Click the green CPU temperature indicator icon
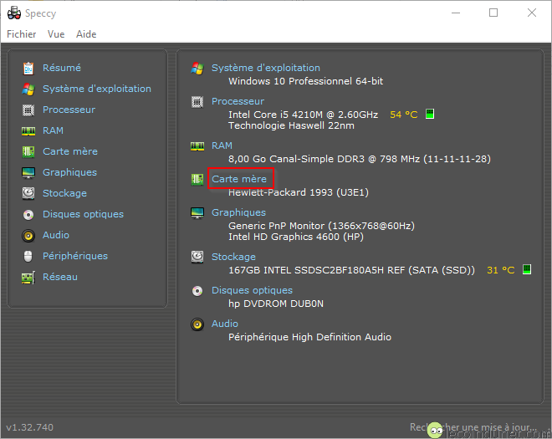Screen dimensions: 552x439 click(x=430, y=114)
